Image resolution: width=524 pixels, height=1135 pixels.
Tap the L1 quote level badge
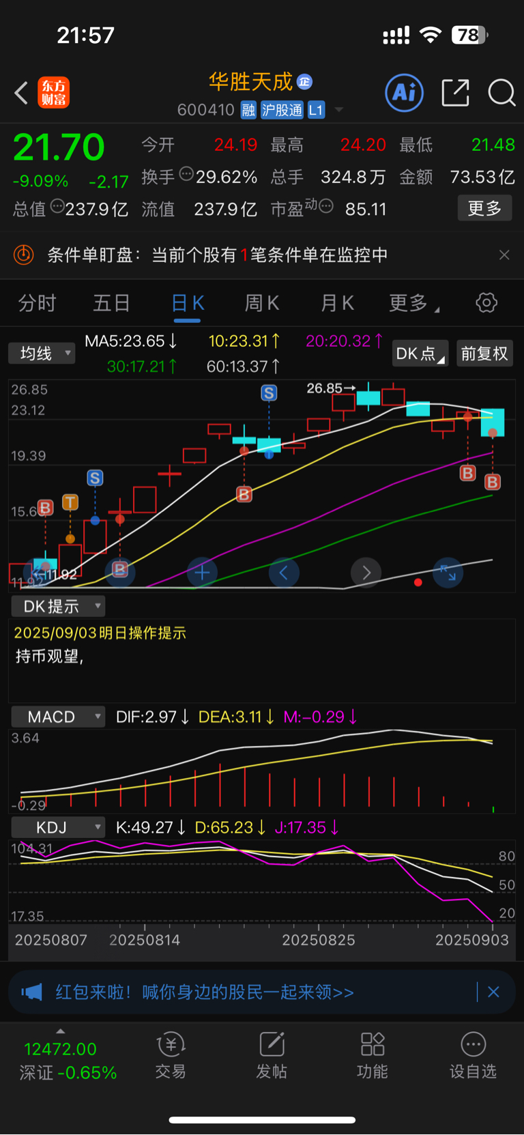click(x=316, y=110)
